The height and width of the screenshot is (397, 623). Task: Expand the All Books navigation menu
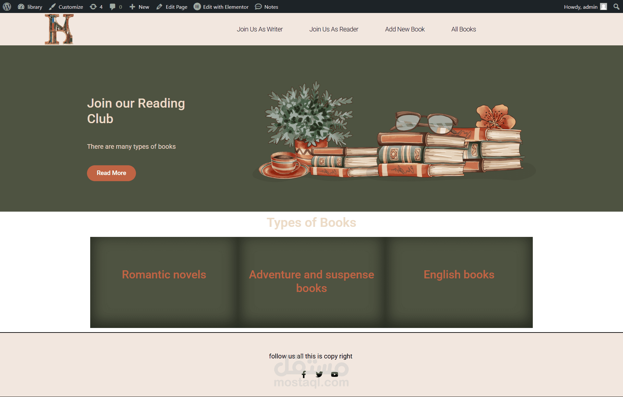tap(463, 29)
